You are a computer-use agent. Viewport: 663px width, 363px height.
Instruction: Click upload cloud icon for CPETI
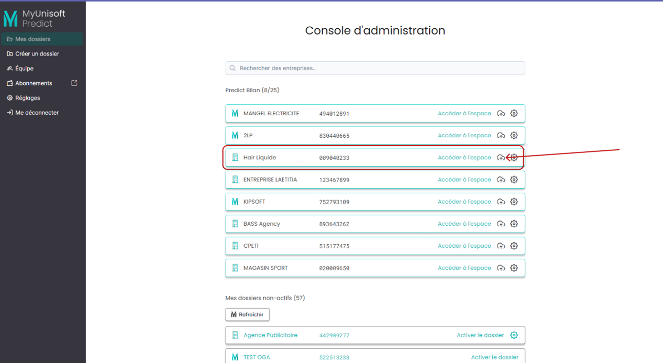click(501, 246)
